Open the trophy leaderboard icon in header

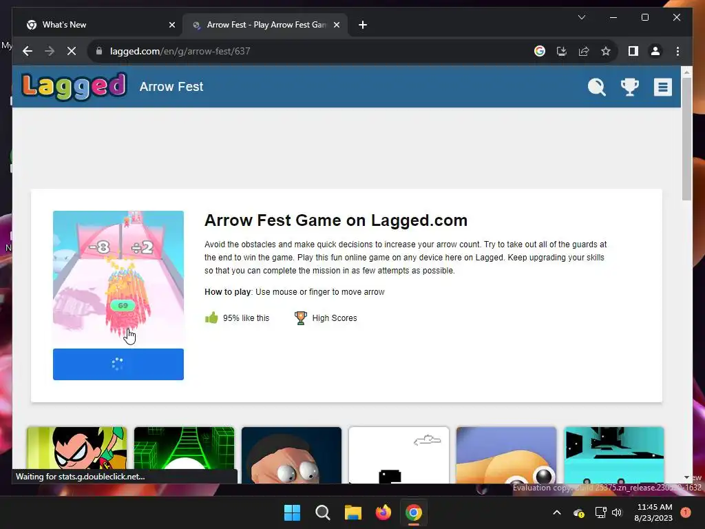(629, 87)
